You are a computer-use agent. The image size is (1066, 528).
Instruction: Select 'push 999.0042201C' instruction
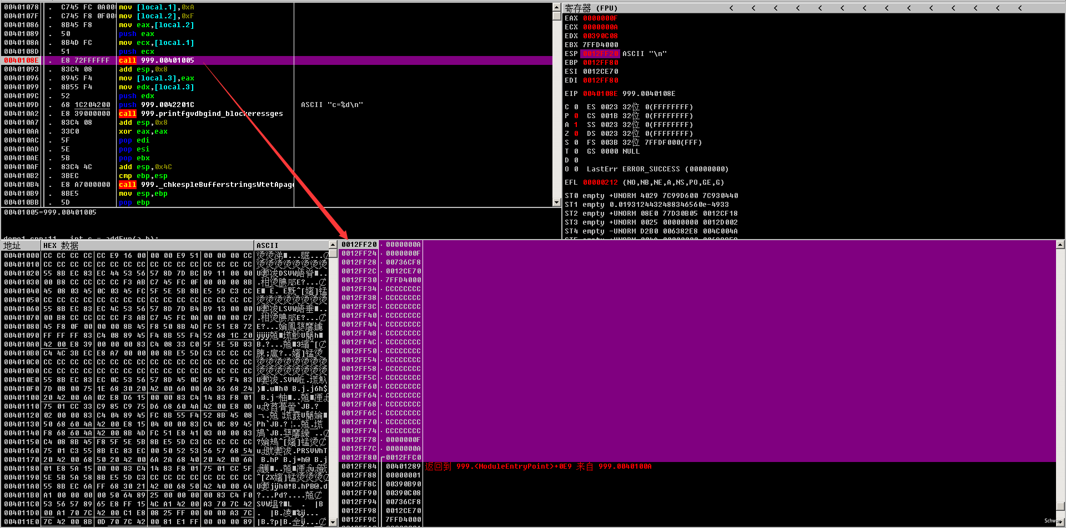[x=157, y=105]
